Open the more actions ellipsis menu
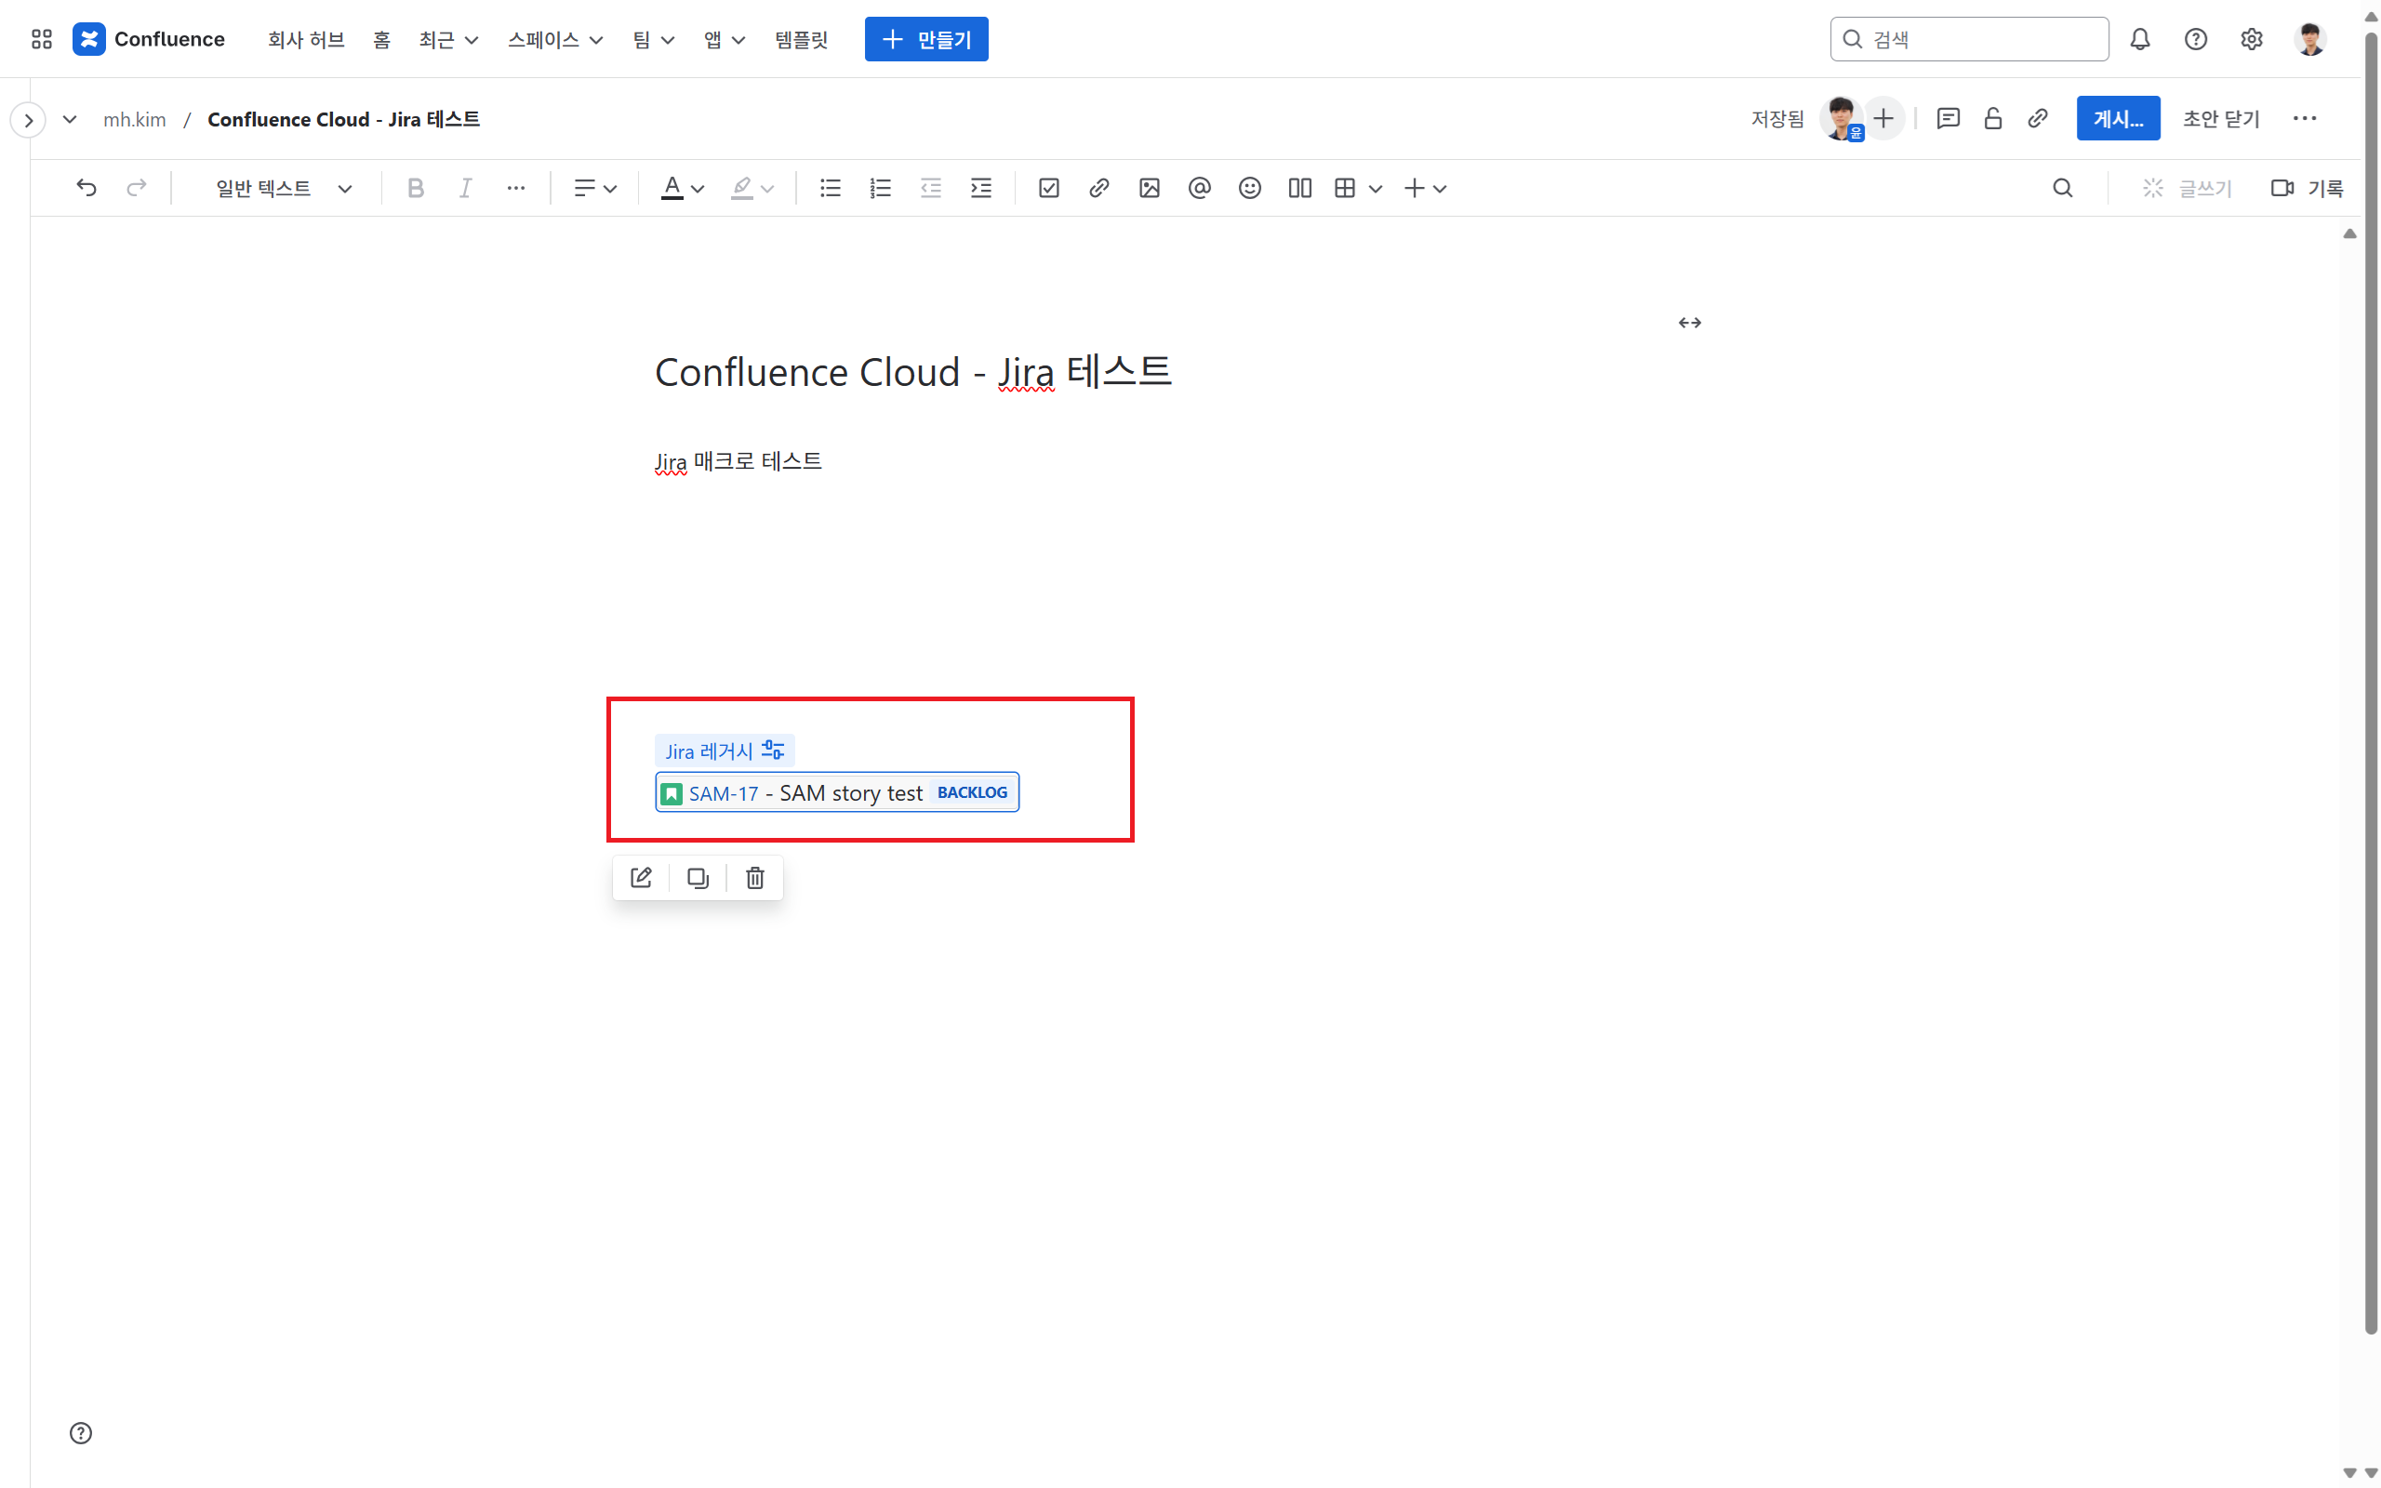This screenshot has width=2381, height=1488. tap(2304, 118)
